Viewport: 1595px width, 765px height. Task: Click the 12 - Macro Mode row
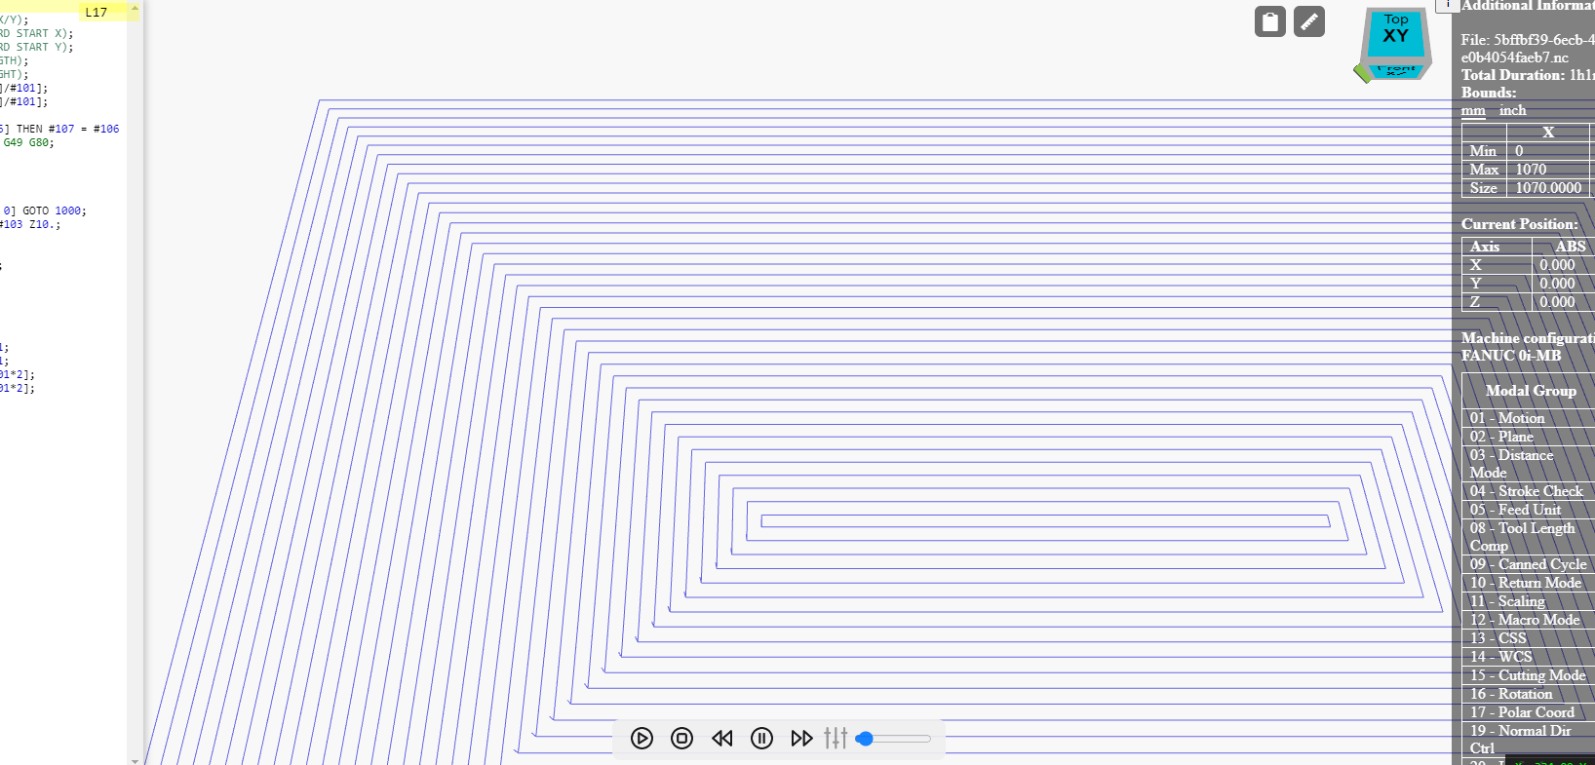pos(1529,620)
